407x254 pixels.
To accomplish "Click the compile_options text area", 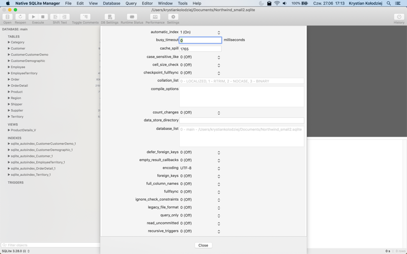I will click(242, 97).
